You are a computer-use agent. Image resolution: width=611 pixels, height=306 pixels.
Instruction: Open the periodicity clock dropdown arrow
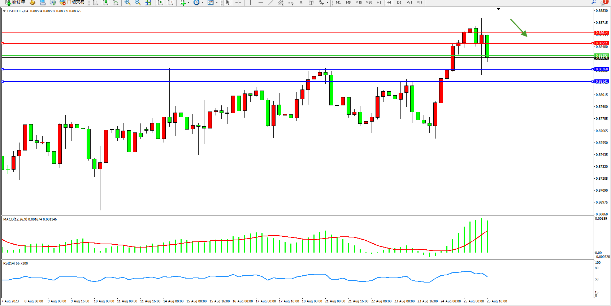pos(203,3)
